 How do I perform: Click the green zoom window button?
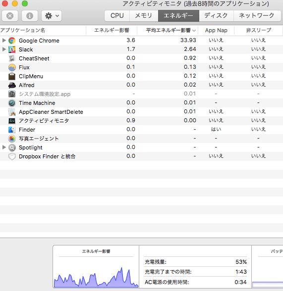25,3
